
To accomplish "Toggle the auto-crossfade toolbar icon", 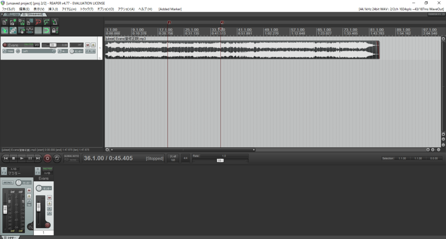I will coord(4,30).
